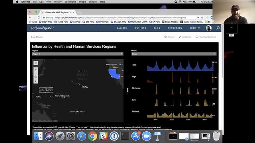Open System Preferences from the dock
255x143 pixels.
click(x=71, y=136)
